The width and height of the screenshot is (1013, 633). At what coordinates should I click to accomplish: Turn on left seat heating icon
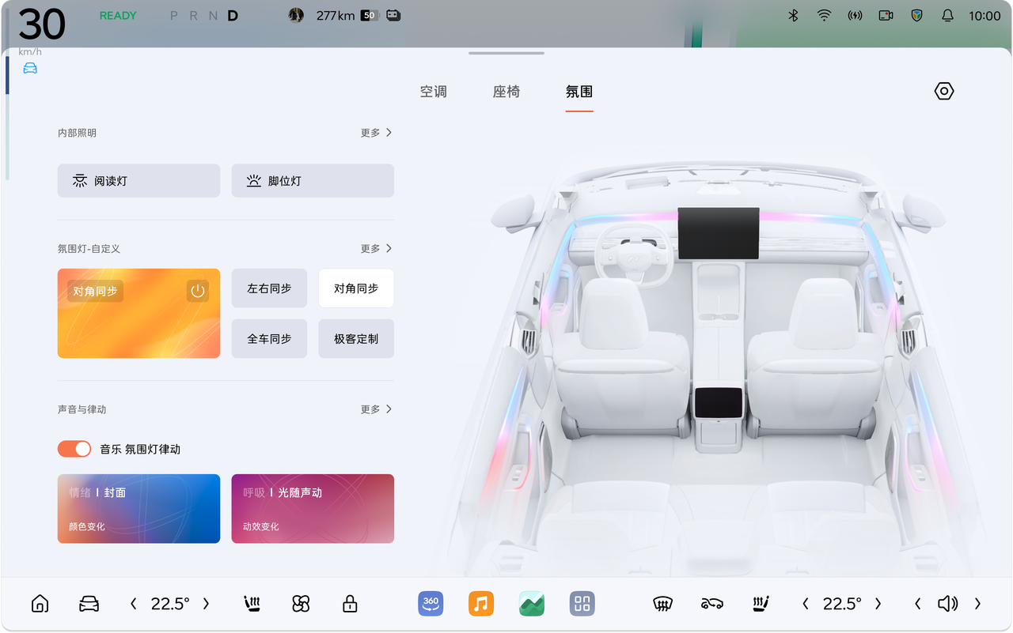click(252, 604)
